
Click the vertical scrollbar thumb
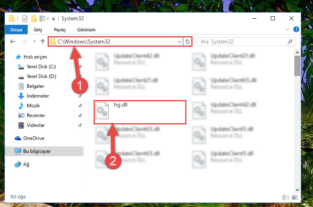click(x=297, y=66)
